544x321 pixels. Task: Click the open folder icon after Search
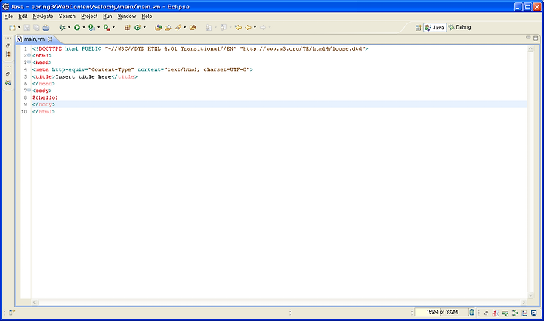coord(193,28)
